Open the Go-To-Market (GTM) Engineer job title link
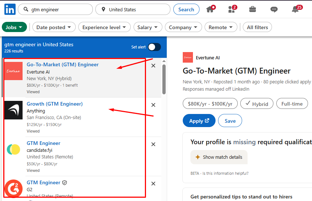 point(63,65)
